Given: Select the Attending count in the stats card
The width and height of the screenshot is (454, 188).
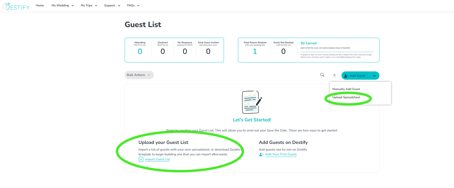Looking at the screenshot, I should click(x=140, y=51).
